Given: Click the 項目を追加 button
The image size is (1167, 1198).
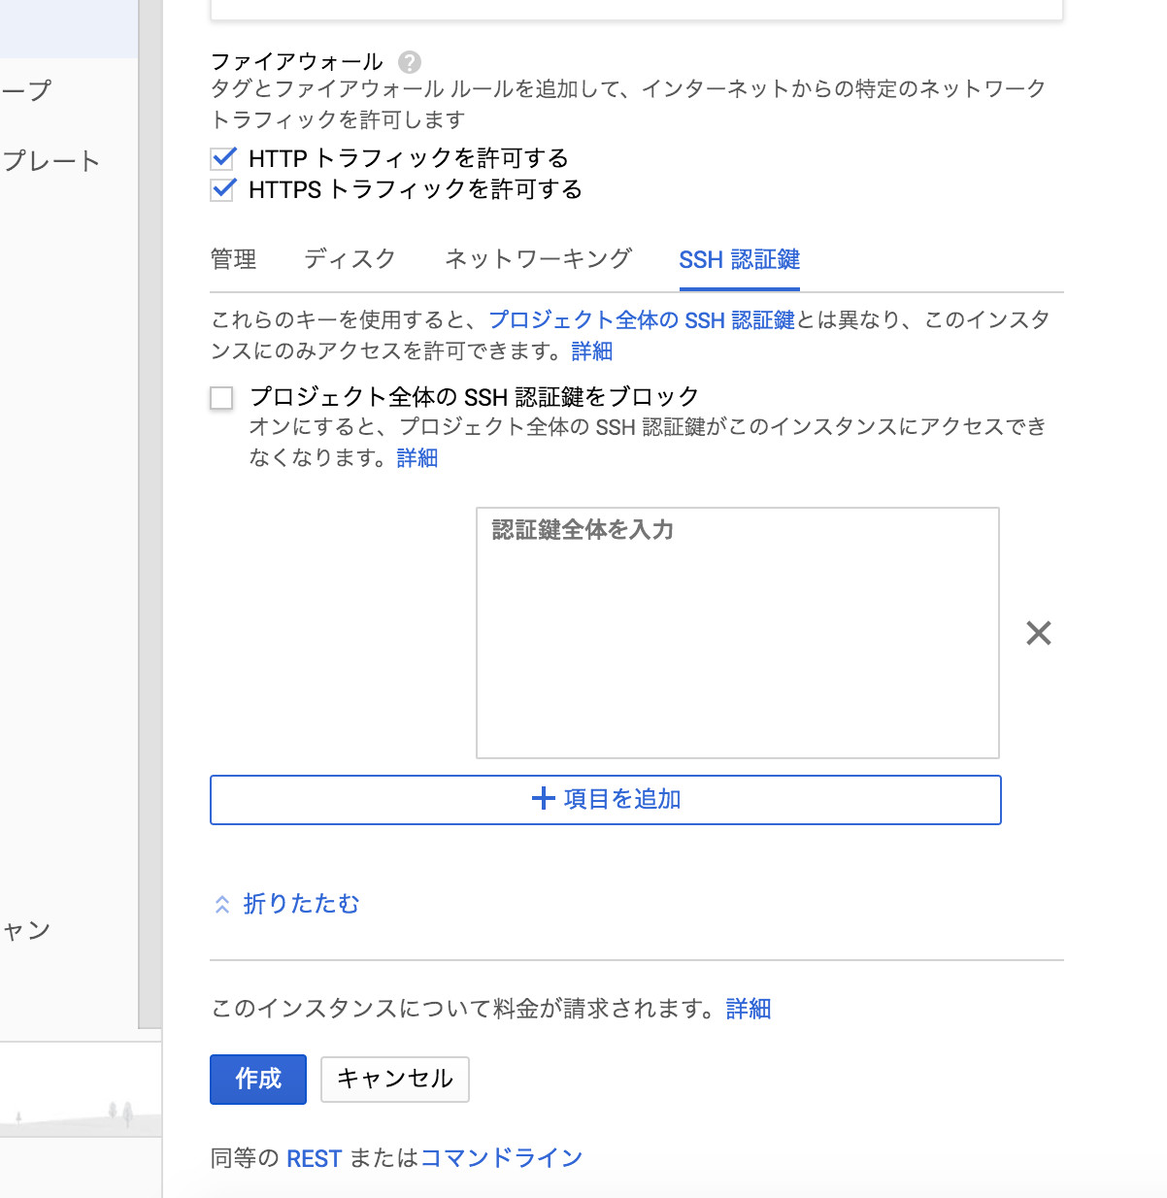Looking at the screenshot, I should coord(605,799).
